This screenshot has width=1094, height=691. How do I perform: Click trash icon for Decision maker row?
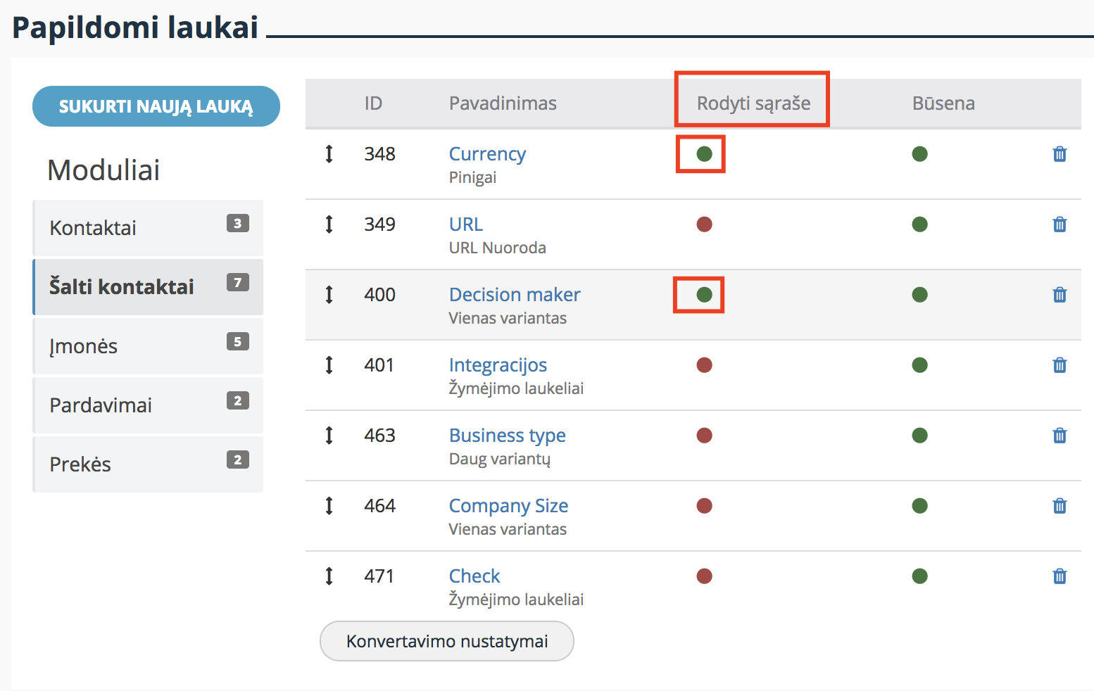tap(1060, 295)
